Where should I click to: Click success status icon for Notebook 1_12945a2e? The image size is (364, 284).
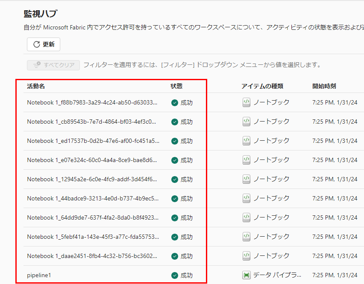(x=175, y=180)
